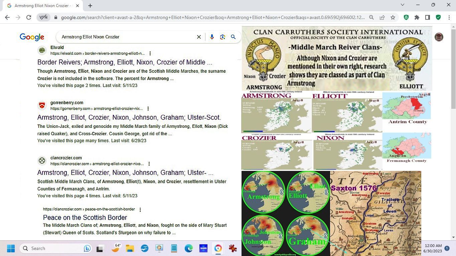This screenshot has width=456, height=256.
Task: Open the red puzzle piece taskbar app
Action: click(233, 248)
